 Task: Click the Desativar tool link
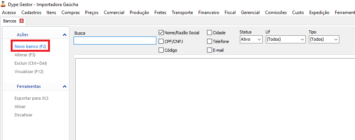tap(24, 115)
